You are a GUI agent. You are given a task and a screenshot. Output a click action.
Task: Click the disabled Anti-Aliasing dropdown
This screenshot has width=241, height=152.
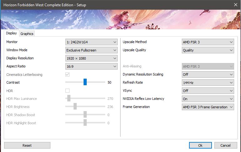(x=208, y=66)
